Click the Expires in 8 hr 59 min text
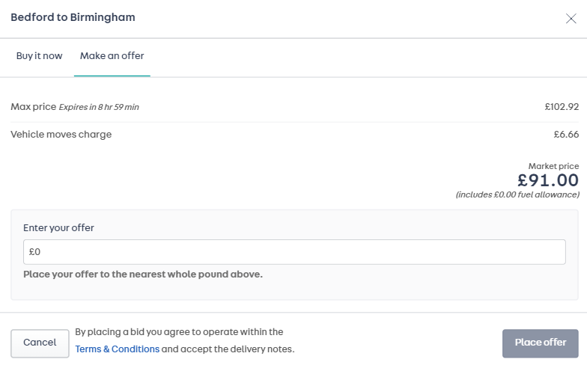The width and height of the screenshot is (587, 374). coord(99,108)
